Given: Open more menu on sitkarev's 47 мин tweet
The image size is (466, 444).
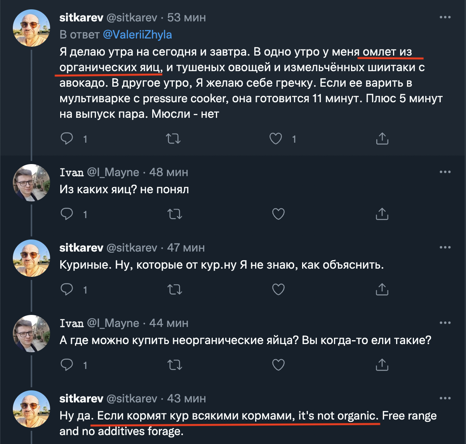Looking at the screenshot, I should tap(445, 247).
